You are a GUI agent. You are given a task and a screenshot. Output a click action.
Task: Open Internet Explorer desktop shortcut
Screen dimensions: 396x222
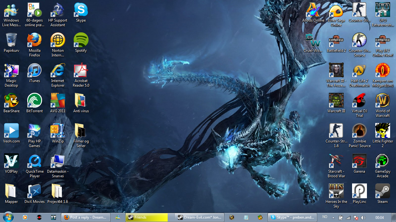click(x=58, y=71)
